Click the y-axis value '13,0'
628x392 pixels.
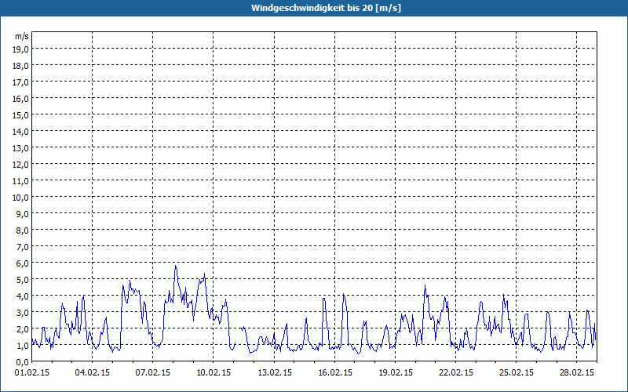tap(21, 148)
